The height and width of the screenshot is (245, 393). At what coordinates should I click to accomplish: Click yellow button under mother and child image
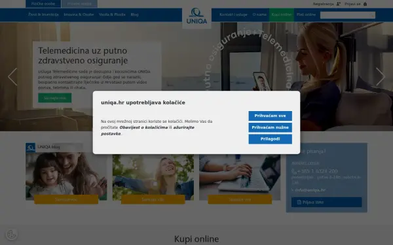[66, 199]
